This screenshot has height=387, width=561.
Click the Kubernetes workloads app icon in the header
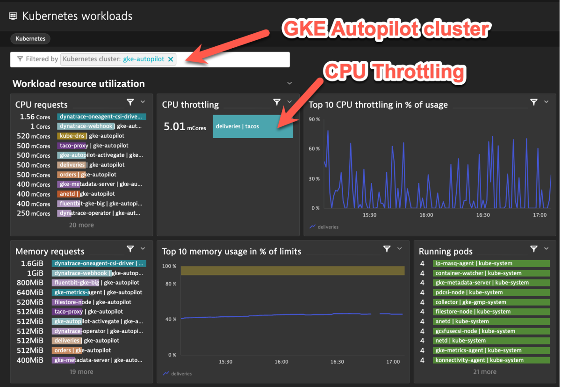point(13,15)
